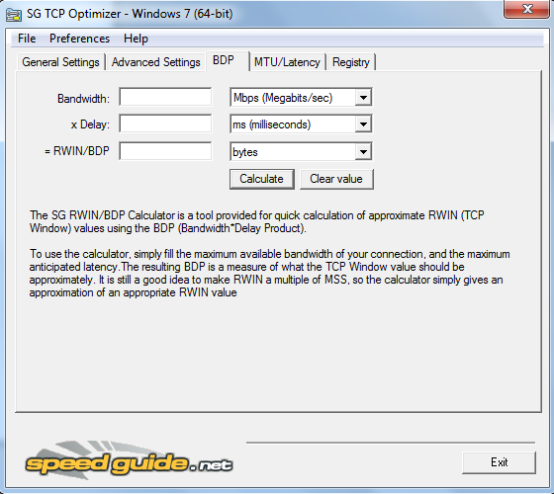Screen dimensions: 554x494
Task: Open the Help menu
Action: coord(136,39)
